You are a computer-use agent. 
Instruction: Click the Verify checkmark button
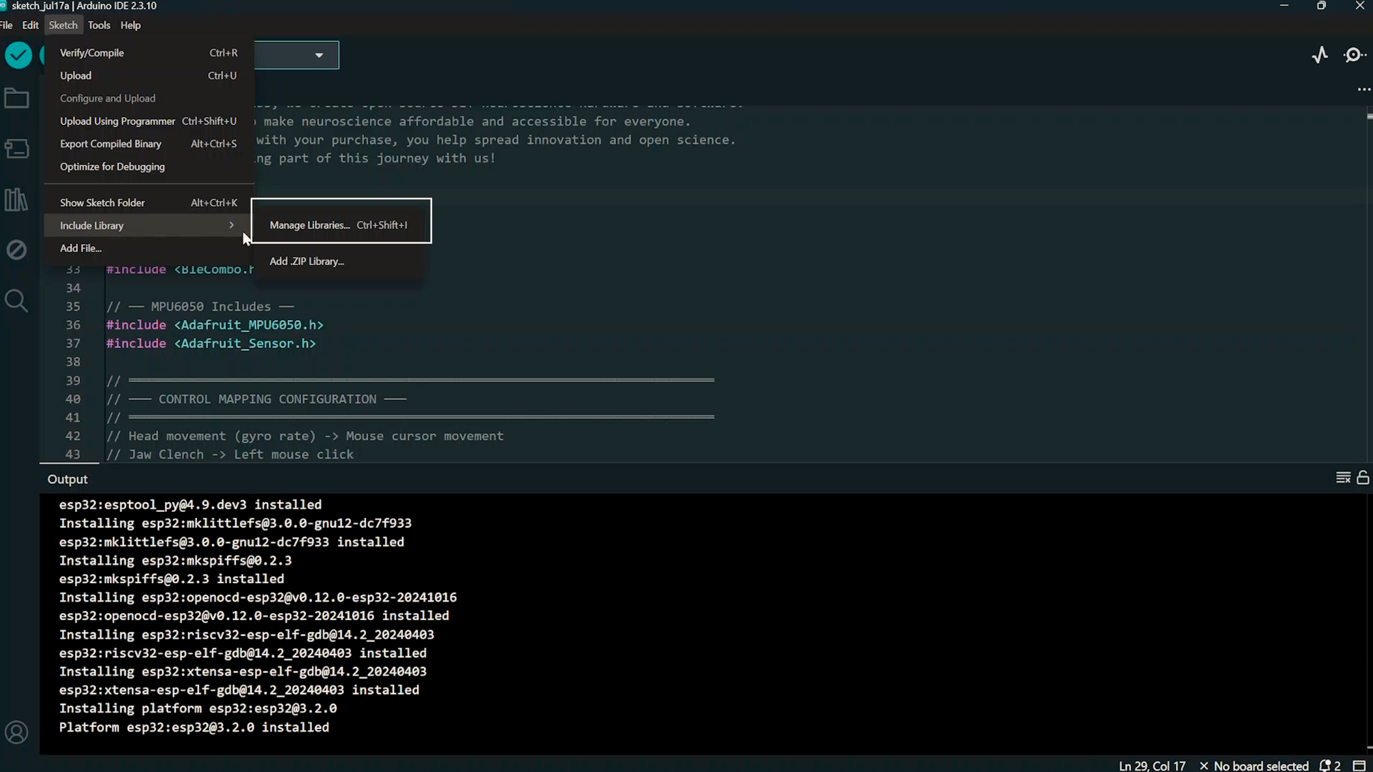(x=18, y=55)
